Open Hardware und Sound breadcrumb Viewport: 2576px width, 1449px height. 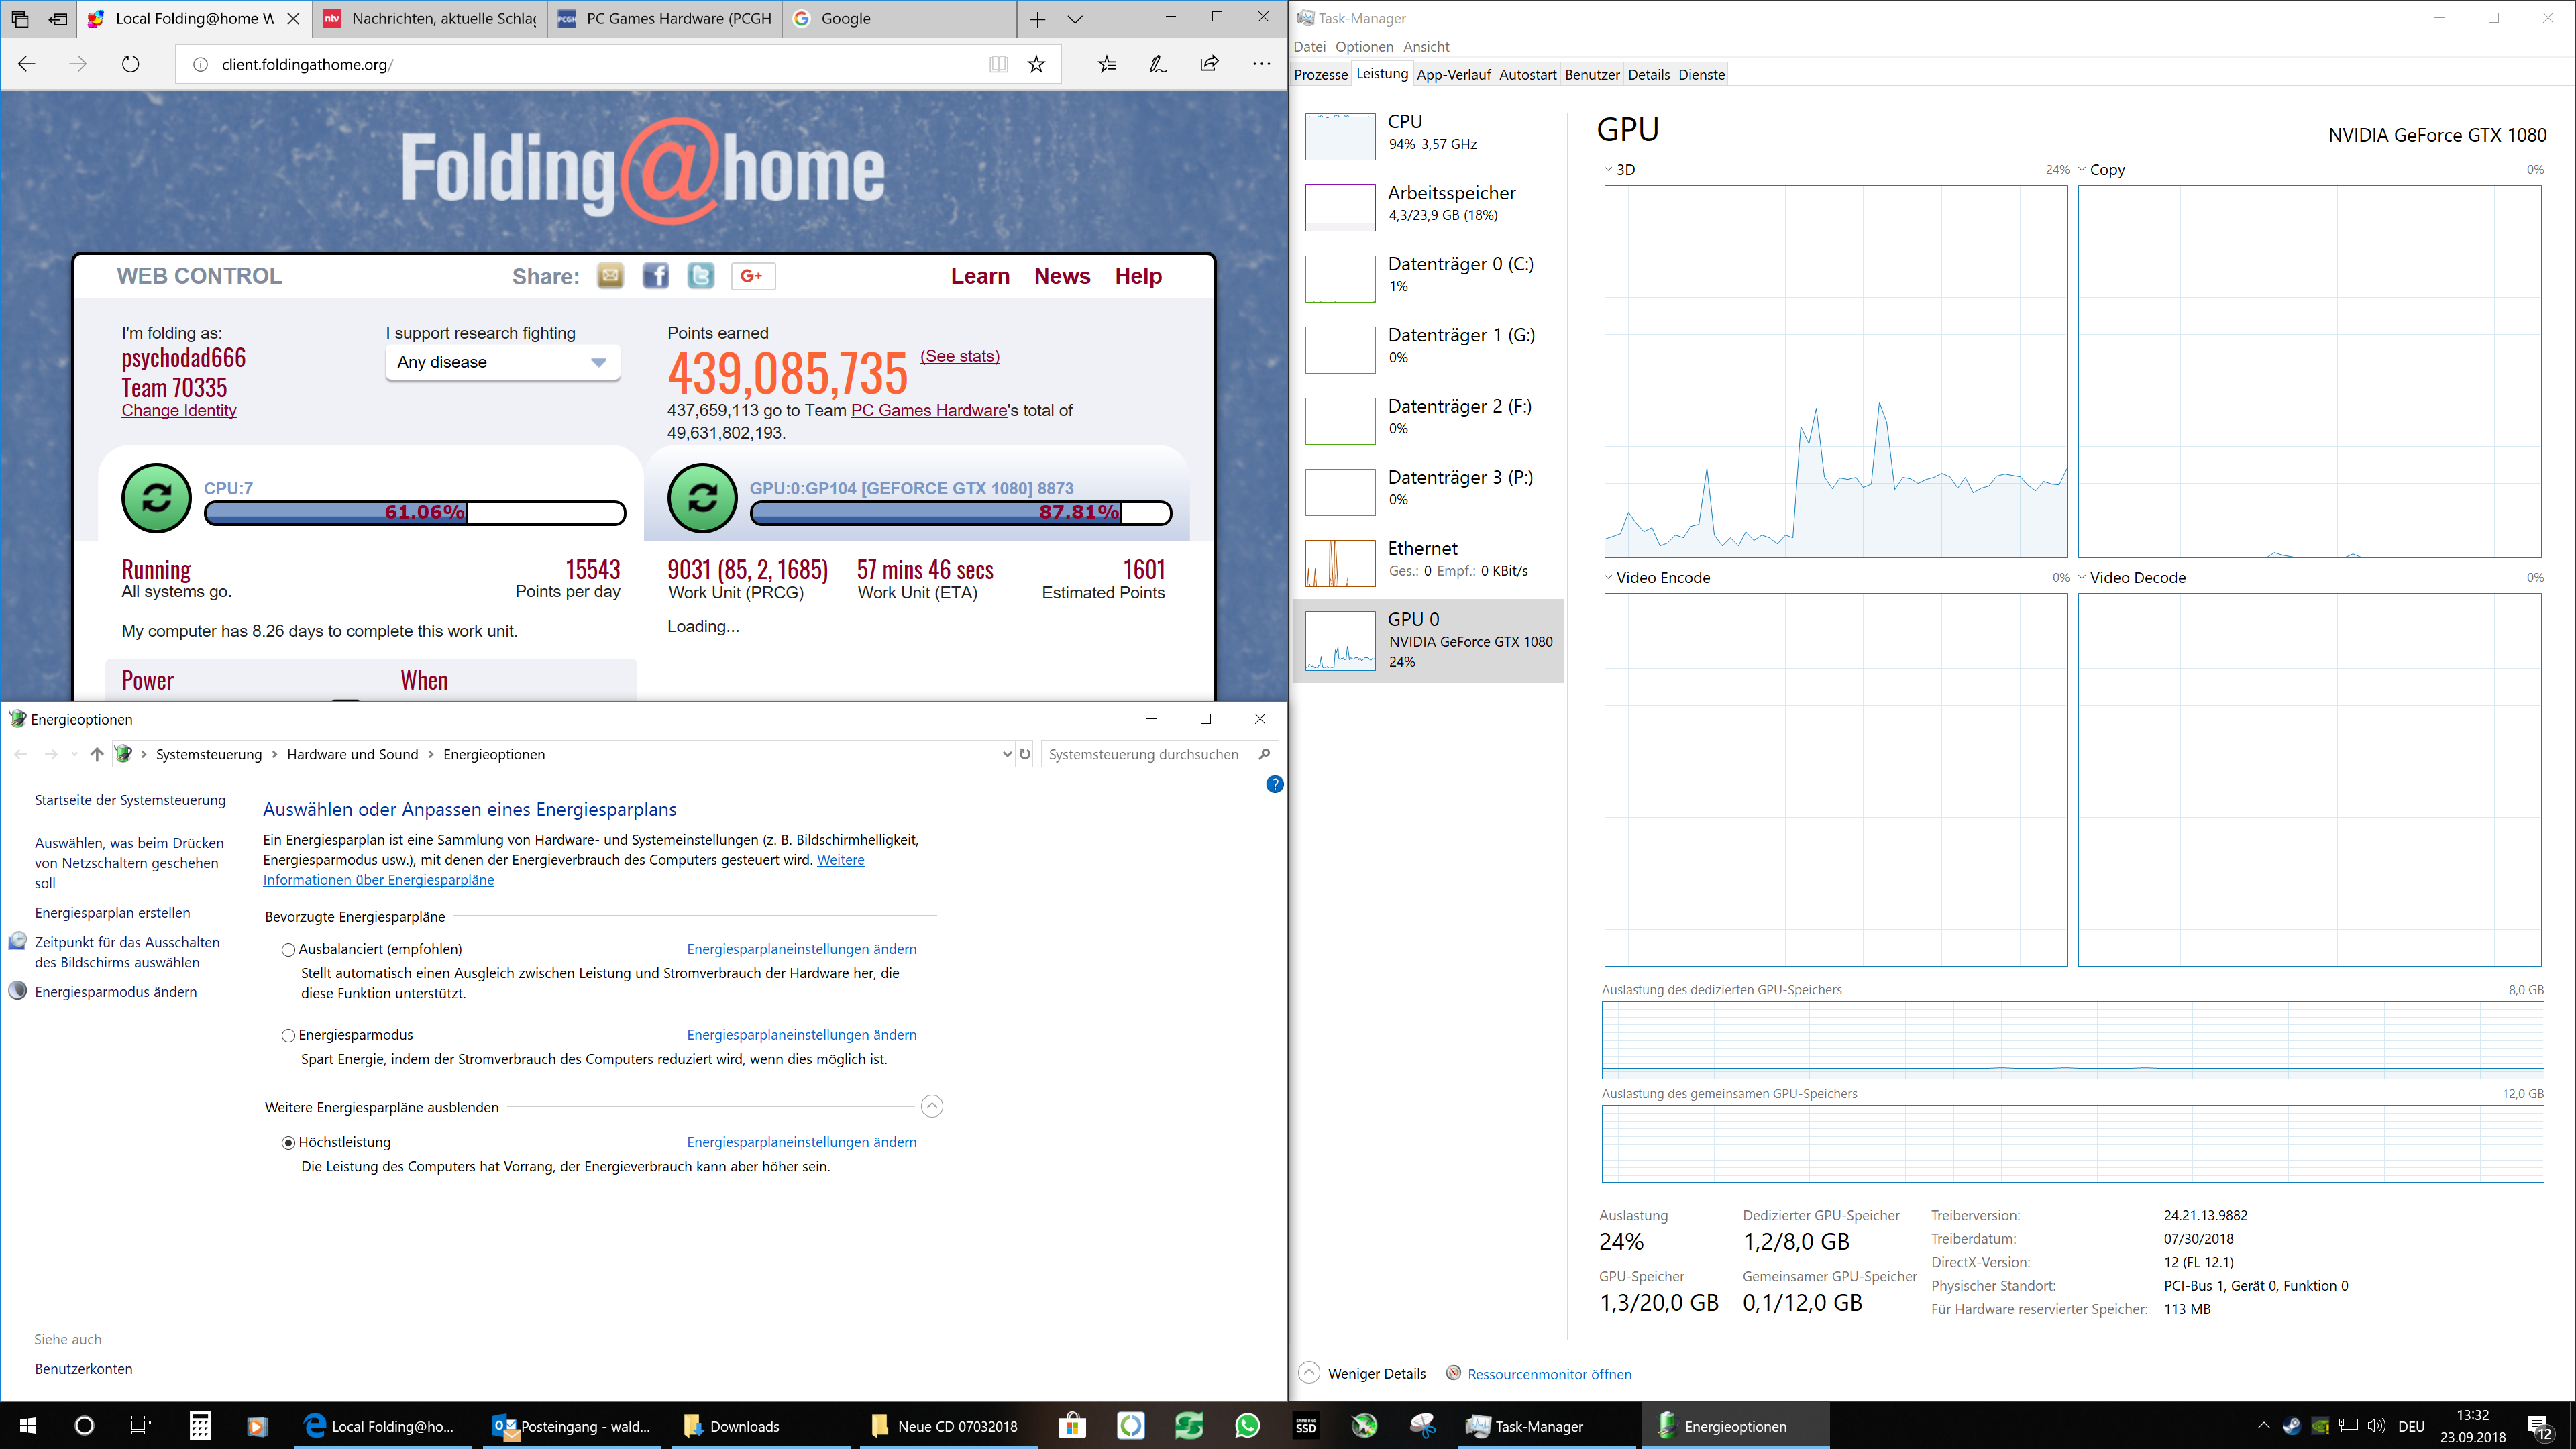[x=352, y=754]
